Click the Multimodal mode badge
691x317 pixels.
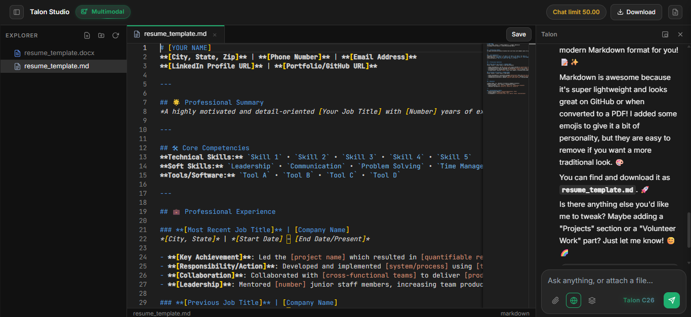pyautogui.click(x=103, y=12)
